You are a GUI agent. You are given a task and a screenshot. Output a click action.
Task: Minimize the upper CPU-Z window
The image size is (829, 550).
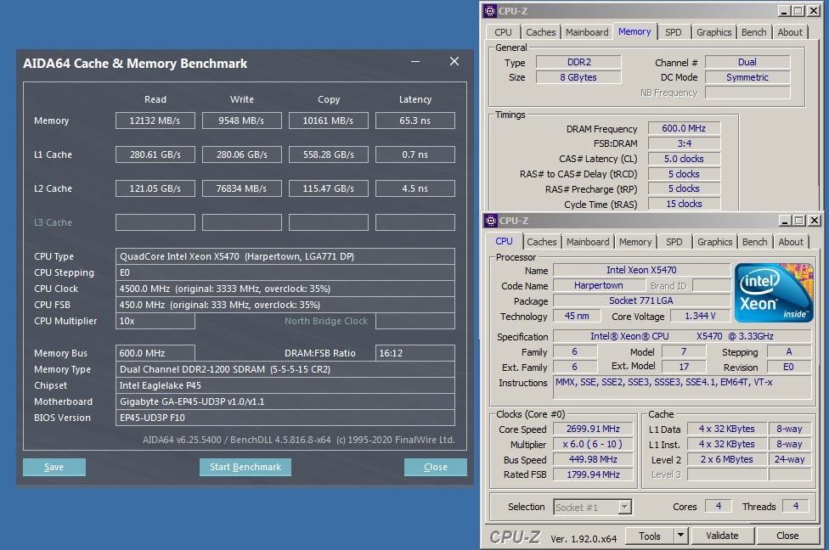click(785, 10)
